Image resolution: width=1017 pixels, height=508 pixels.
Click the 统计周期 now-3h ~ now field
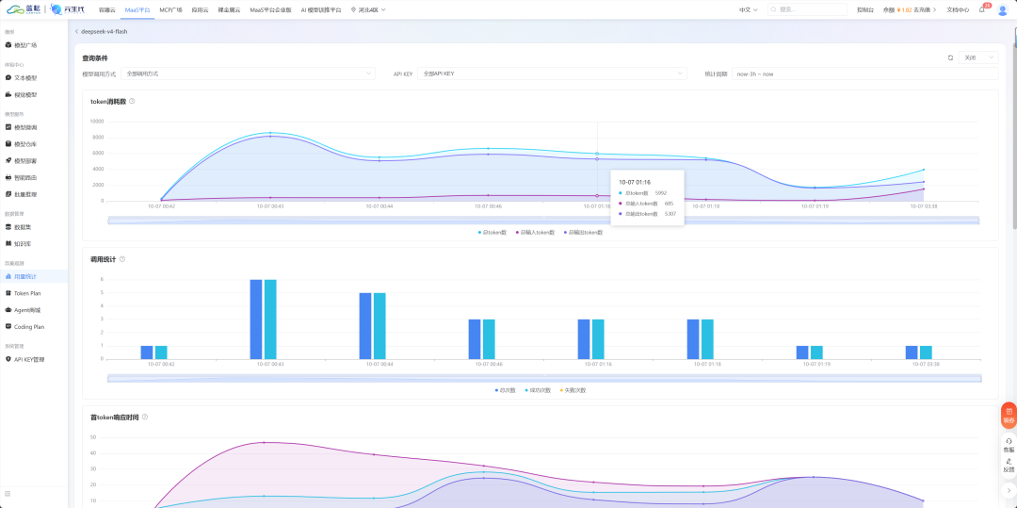click(864, 74)
